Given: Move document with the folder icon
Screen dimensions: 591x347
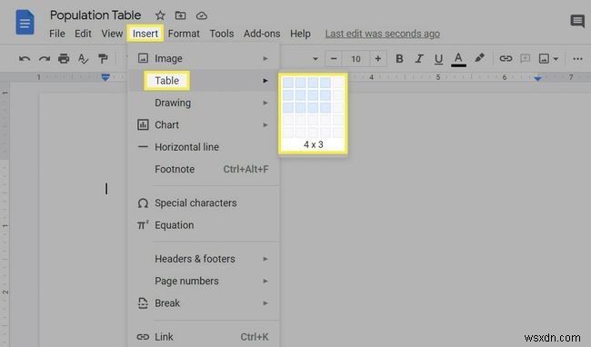Looking at the screenshot, I should (x=181, y=15).
